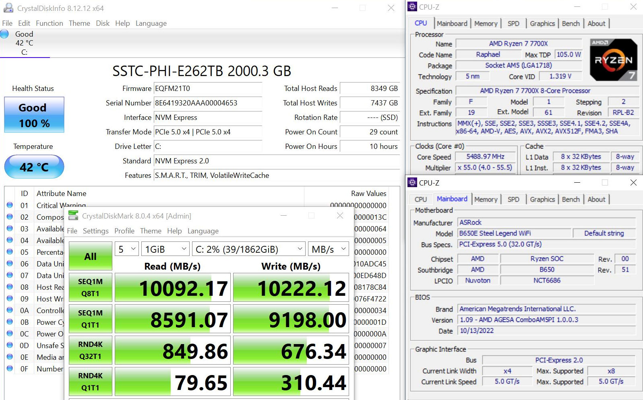This screenshot has height=400, width=643.
Task: Click the Total Host Reads value 8349 GB
Action: 370,89
